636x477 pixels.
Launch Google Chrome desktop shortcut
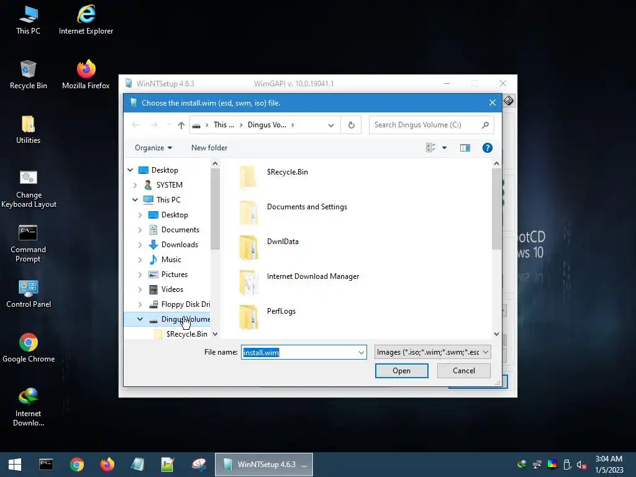pos(29,348)
